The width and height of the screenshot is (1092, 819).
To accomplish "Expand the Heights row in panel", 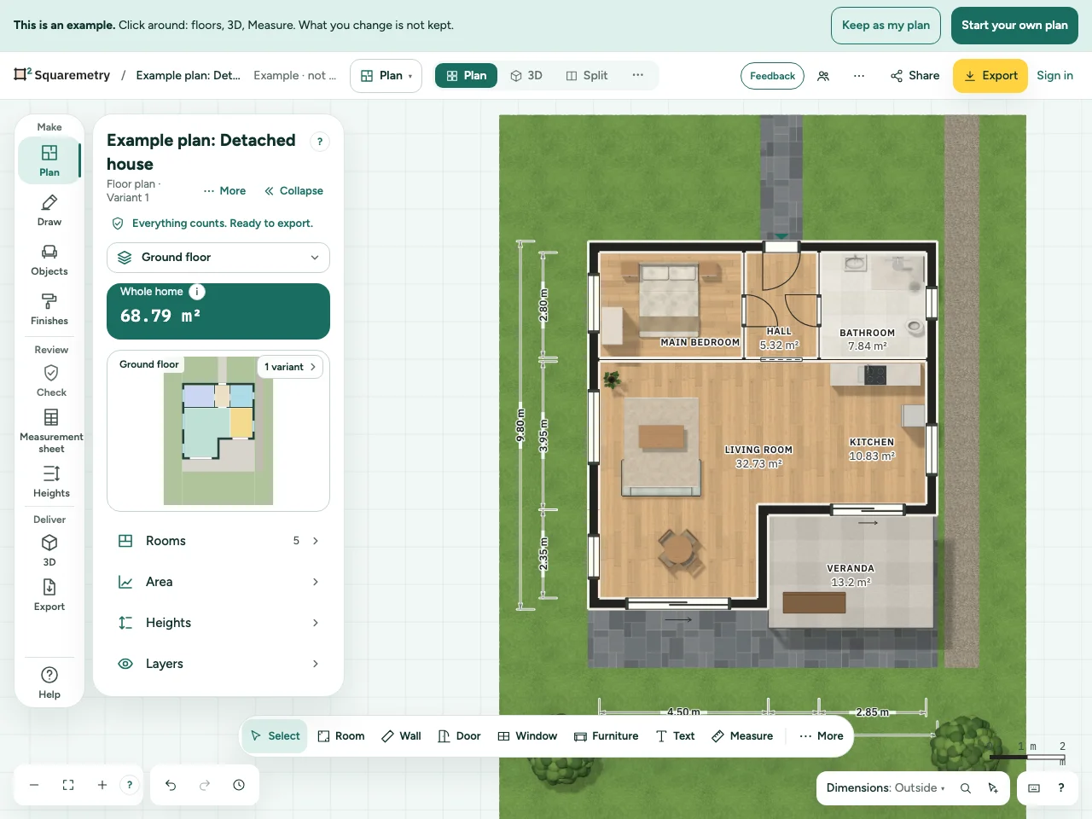I will coord(218,623).
